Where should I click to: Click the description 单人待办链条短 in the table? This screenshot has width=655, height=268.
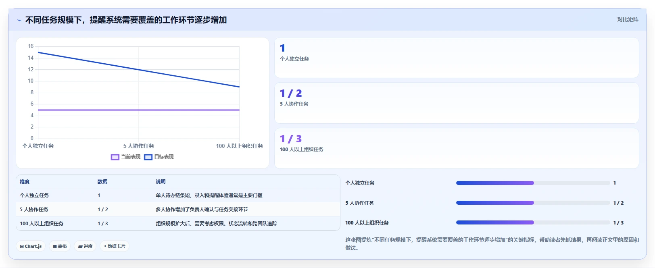point(209,195)
